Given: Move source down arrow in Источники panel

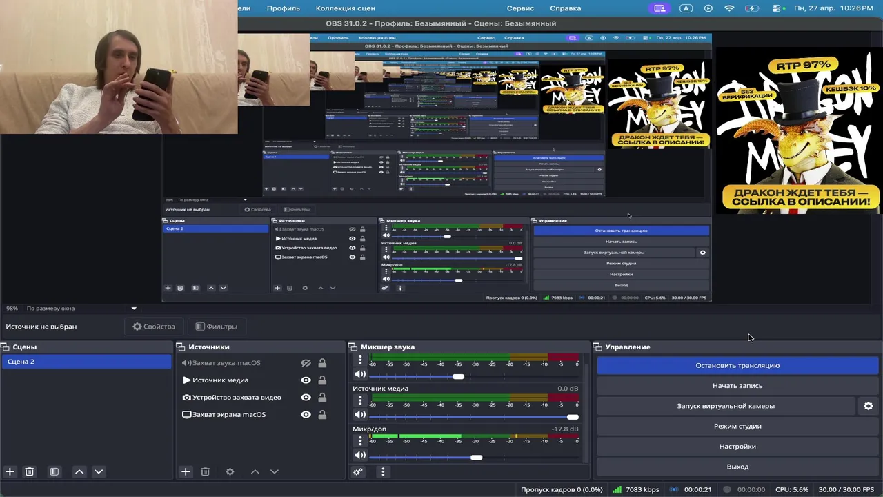Looking at the screenshot, I should (274, 471).
